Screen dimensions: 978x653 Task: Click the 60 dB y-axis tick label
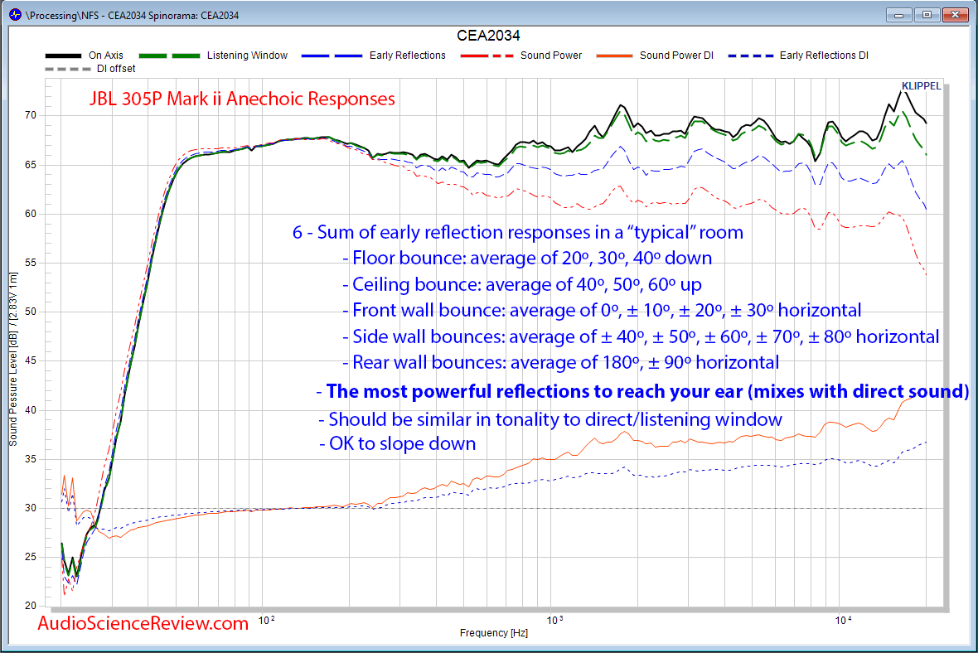click(31, 214)
